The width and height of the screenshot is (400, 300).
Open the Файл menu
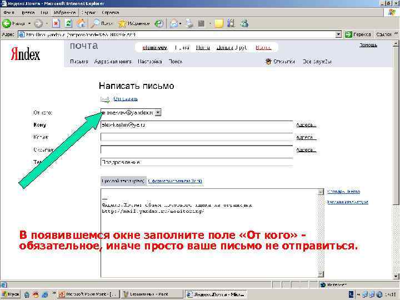click(9, 12)
